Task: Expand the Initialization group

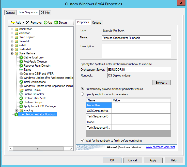Action: click(12, 29)
